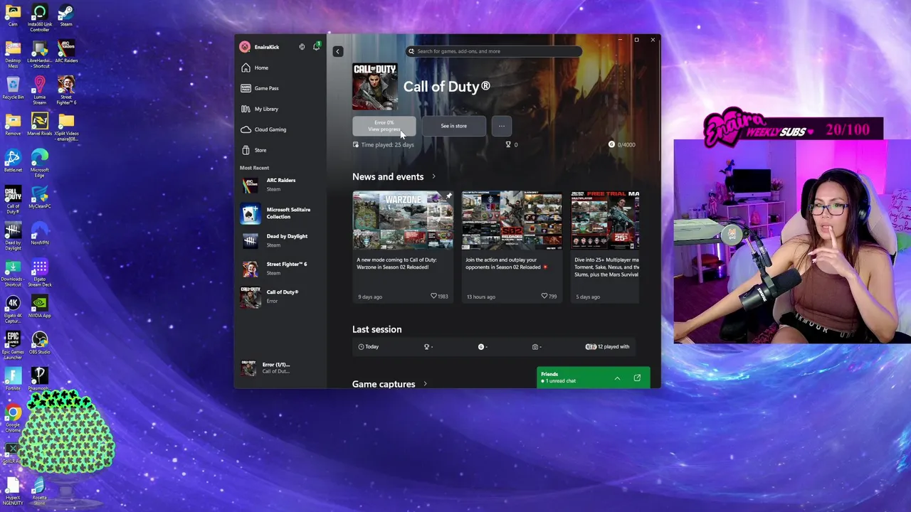Select Street Fighter 6 in the Most Recent list

(280, 268)
